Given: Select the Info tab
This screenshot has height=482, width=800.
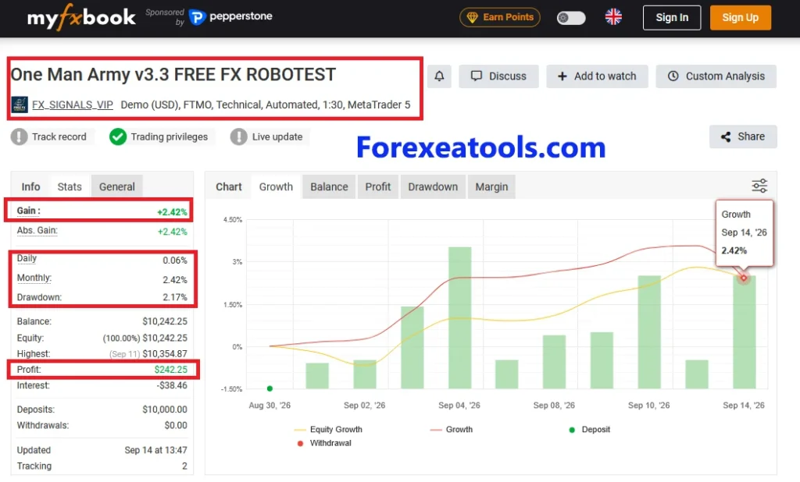Looking at the screenshot, I should pyautogui.click(x=30, y=186).
